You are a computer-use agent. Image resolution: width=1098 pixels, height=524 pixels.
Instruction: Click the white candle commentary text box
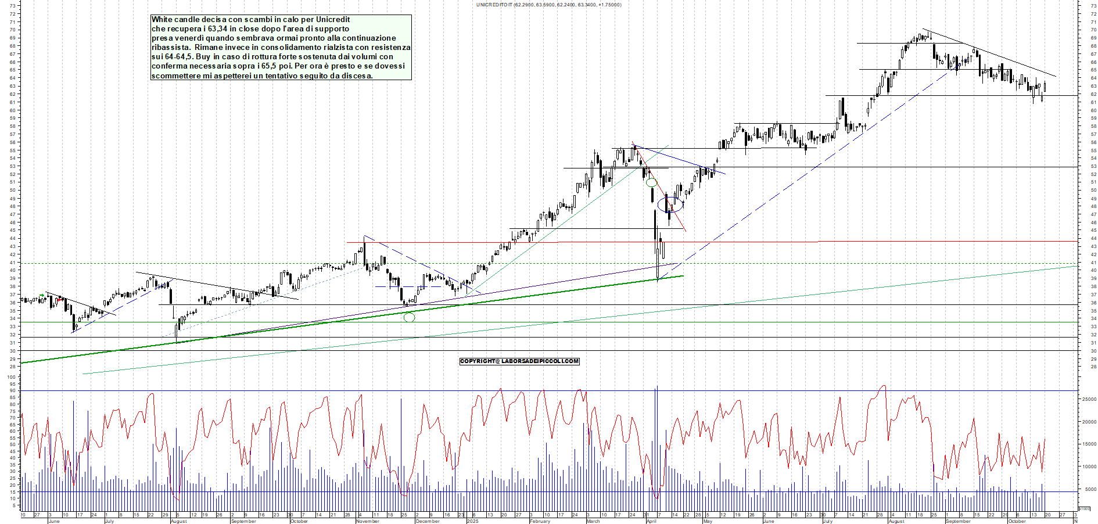281,48
